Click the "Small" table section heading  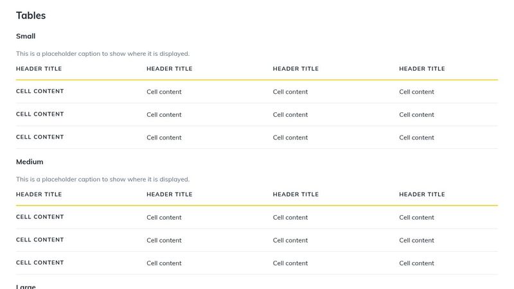[26, 36]
